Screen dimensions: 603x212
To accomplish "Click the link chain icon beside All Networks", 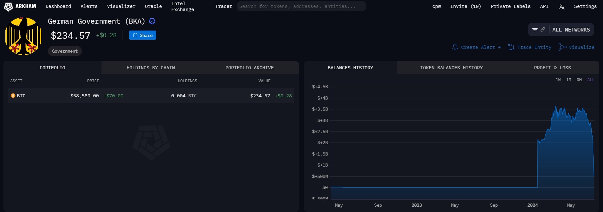I will pos(543,30).
